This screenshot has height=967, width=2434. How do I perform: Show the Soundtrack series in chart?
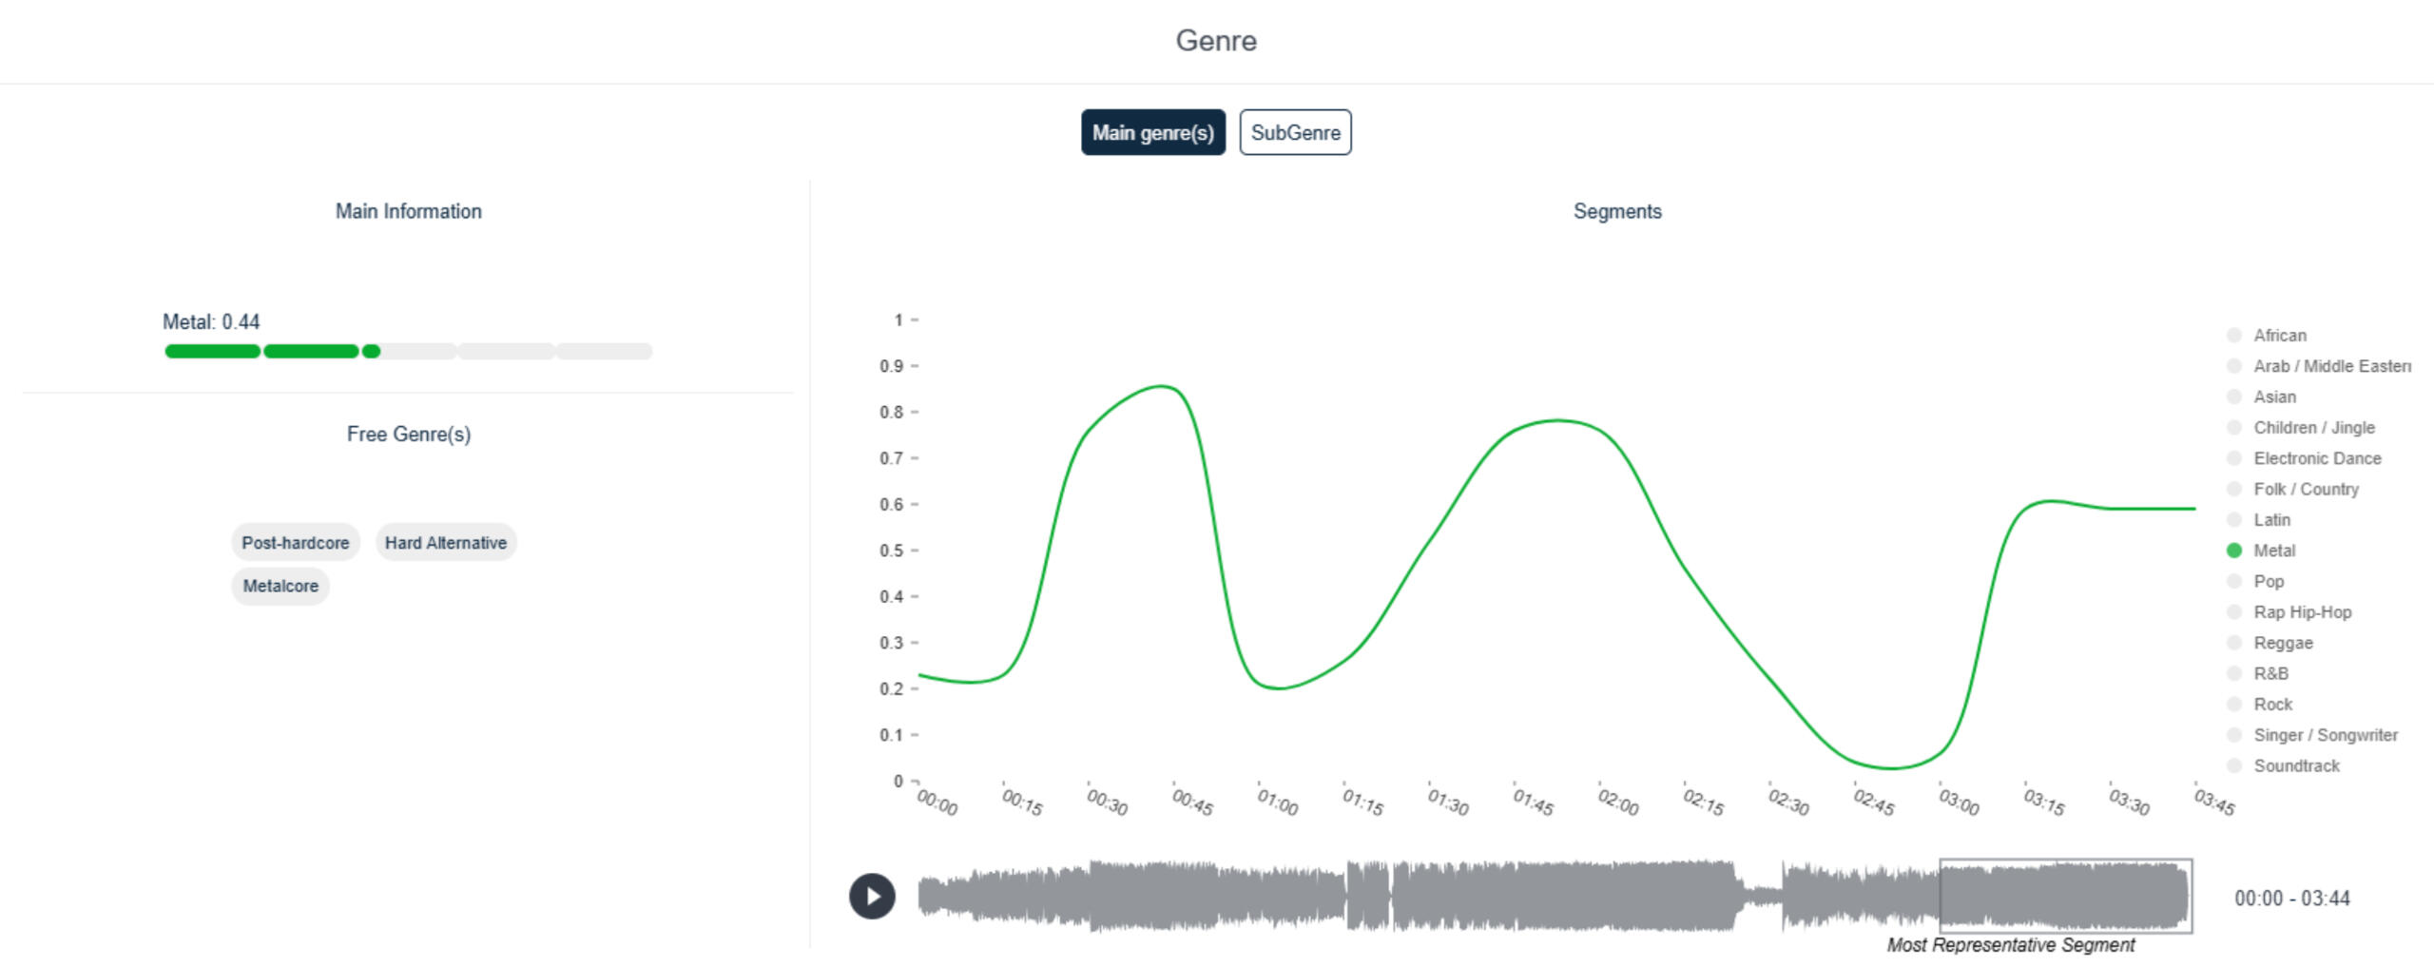[2234, 765]
